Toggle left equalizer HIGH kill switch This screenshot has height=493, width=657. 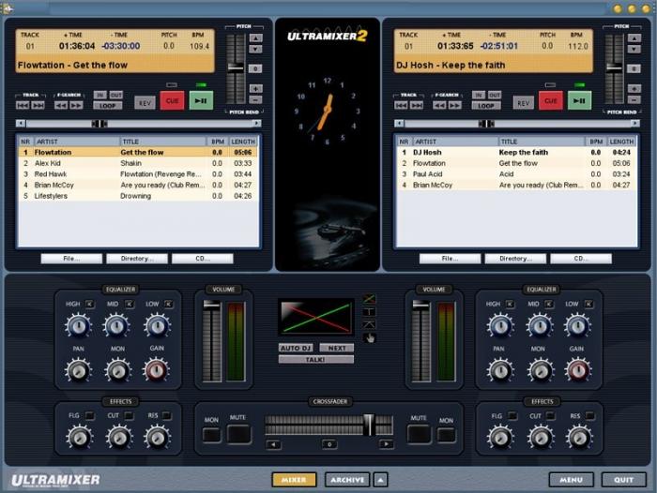[x=90, y=305]
